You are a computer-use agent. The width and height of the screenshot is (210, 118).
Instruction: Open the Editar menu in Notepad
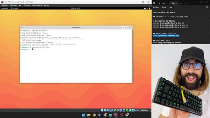pyautogui.click(x=164, y=7)
